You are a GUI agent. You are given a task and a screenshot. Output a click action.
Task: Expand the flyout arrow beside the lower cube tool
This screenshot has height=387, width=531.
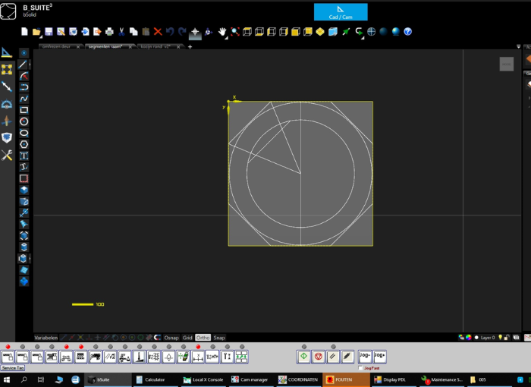[30, 259]
